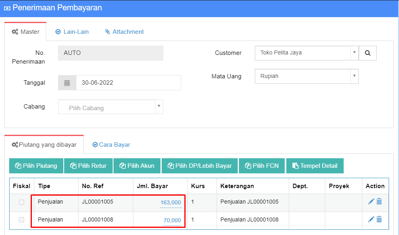Click the Tempel Detail button
Viewport: 399px width, 235px height.
[x=315, y=166]
